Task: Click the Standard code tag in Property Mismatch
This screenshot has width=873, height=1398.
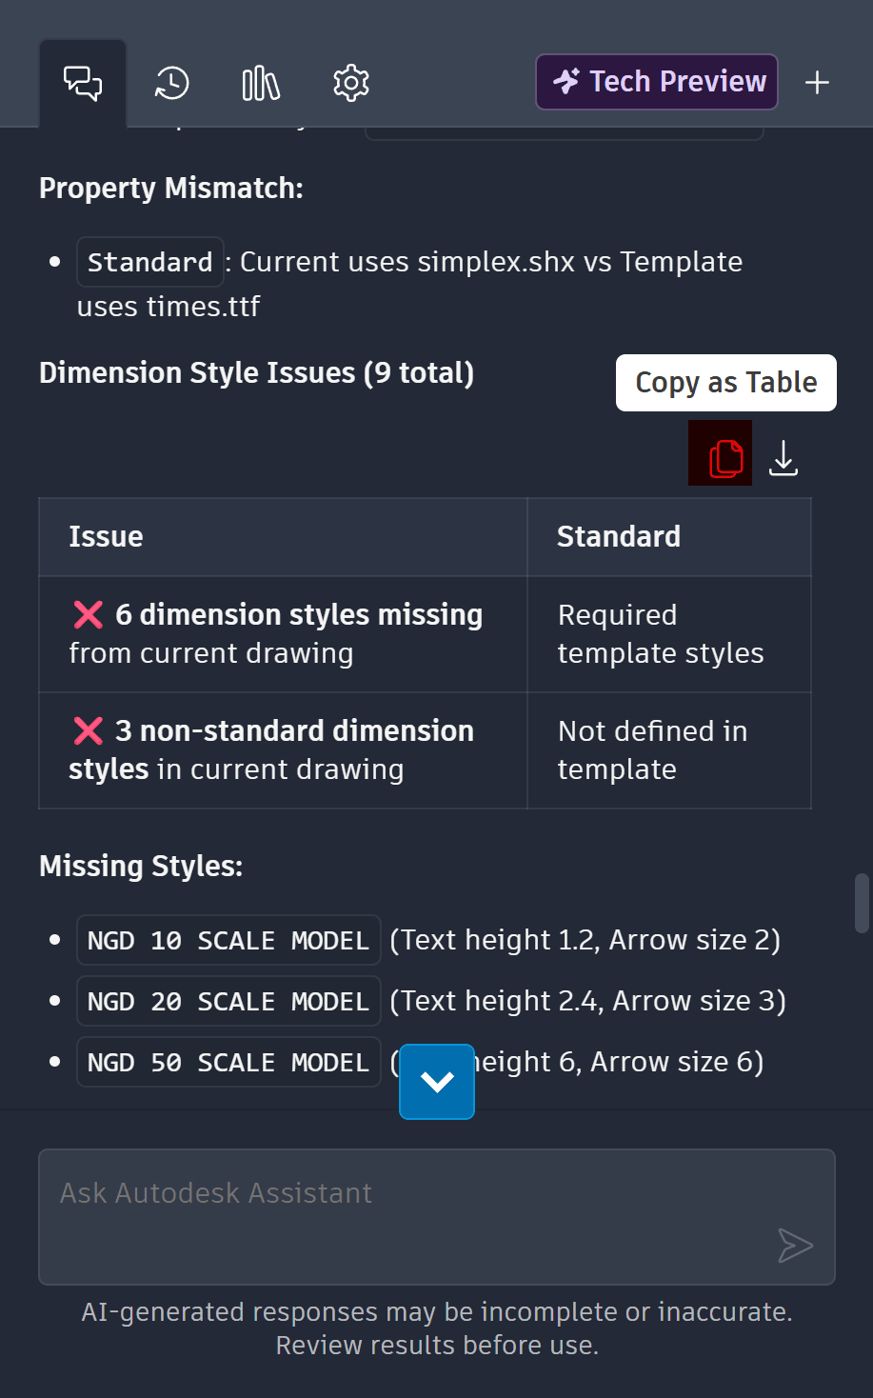Action: tap(150, 262)
